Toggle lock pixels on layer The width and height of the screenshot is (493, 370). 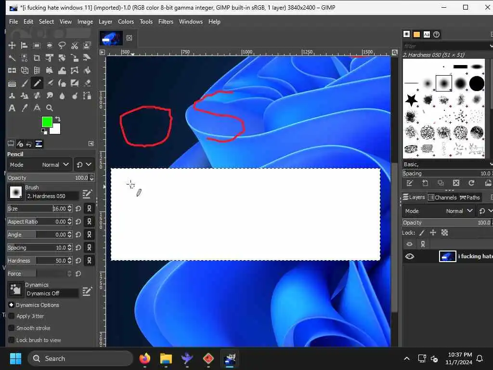tap(422, 233)
